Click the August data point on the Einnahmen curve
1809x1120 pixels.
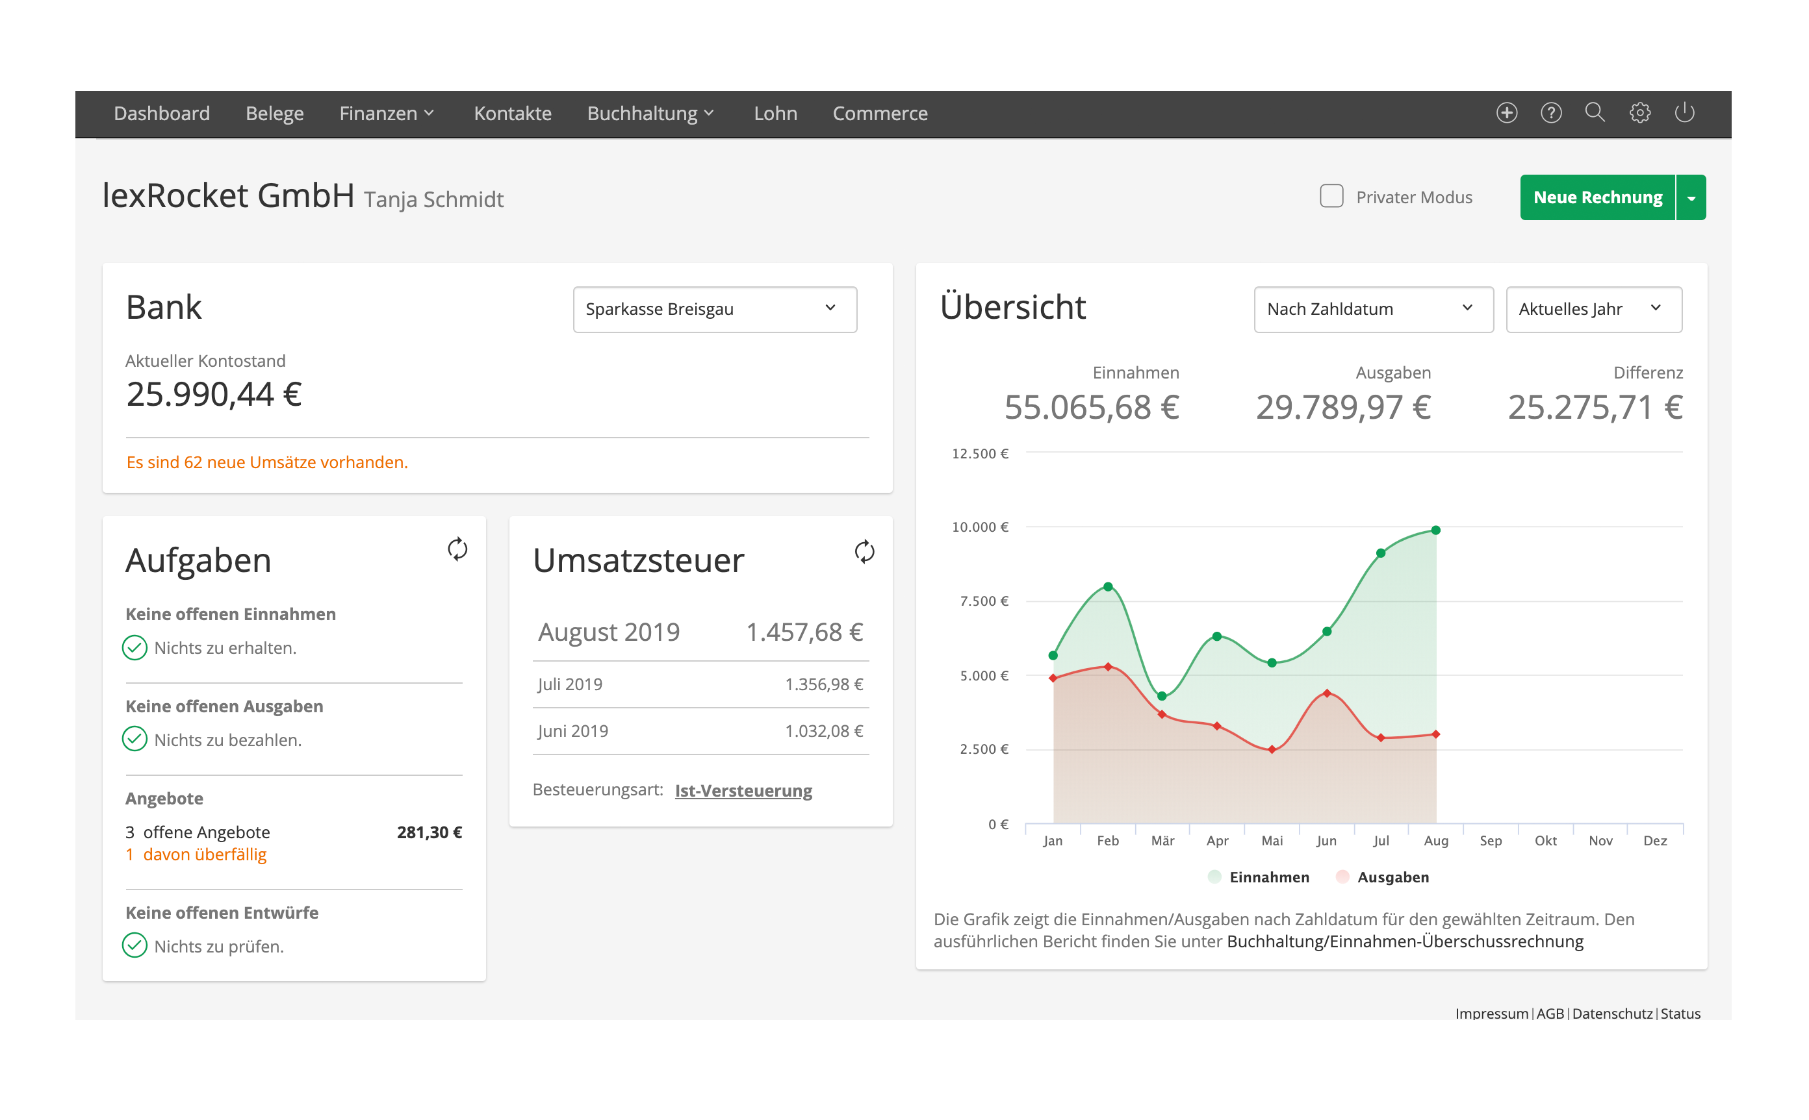[1435, 529]
